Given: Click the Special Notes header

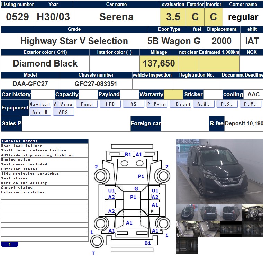Looking at the screenshot, I should click(45, 141).
